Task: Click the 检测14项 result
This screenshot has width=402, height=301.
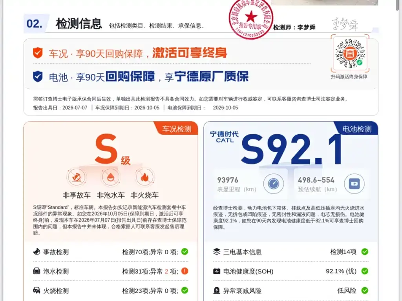Action: [x=343, y=252]
